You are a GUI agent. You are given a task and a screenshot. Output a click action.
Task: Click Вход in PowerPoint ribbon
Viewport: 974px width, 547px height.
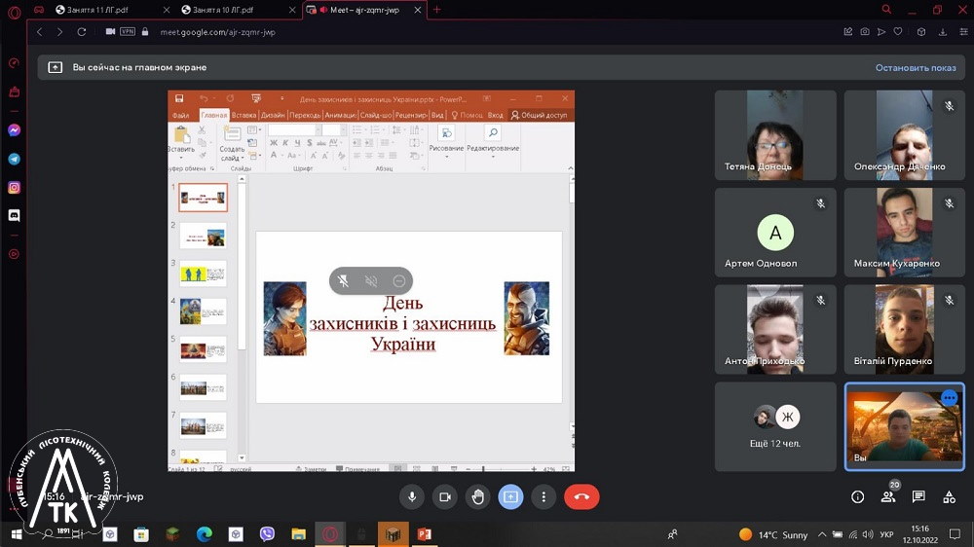click(495, 116)
